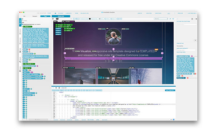This screenshot has height=133, width=217.
Task: Select the avatar image of woman
Action: pos(114,37)
